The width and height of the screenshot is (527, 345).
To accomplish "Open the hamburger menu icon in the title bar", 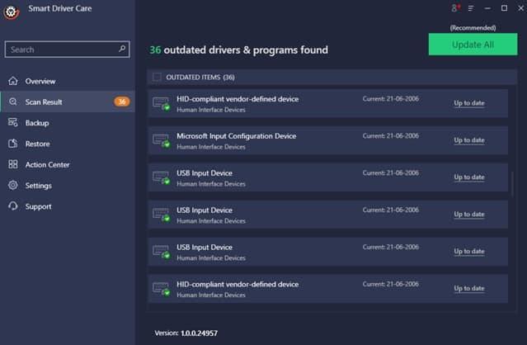I will [x=471, y=7].
